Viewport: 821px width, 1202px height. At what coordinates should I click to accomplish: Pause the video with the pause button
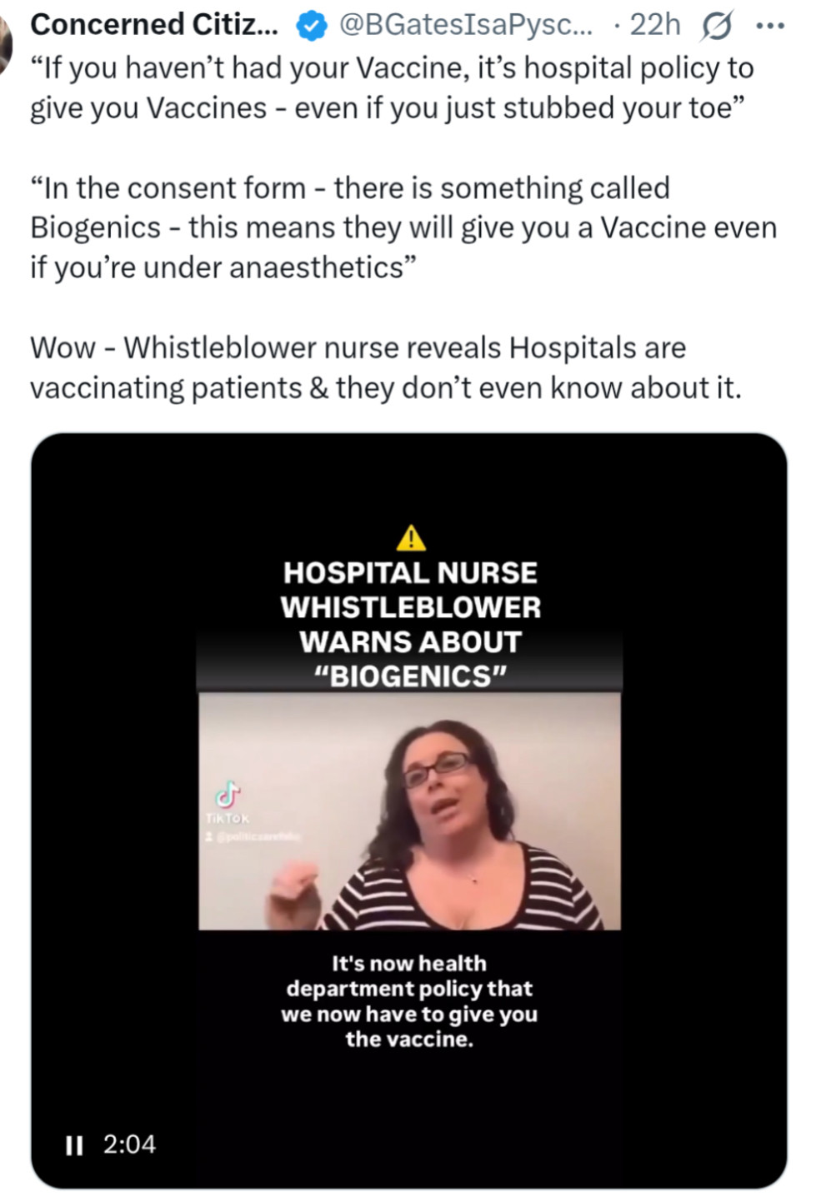[74, 1145]
